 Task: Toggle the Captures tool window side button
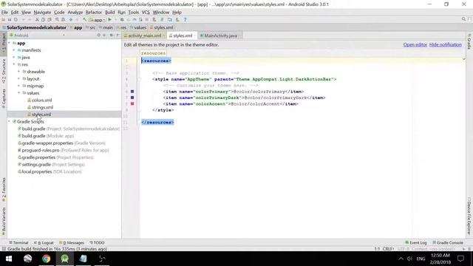pyautogui.click(x=4, y=98)
